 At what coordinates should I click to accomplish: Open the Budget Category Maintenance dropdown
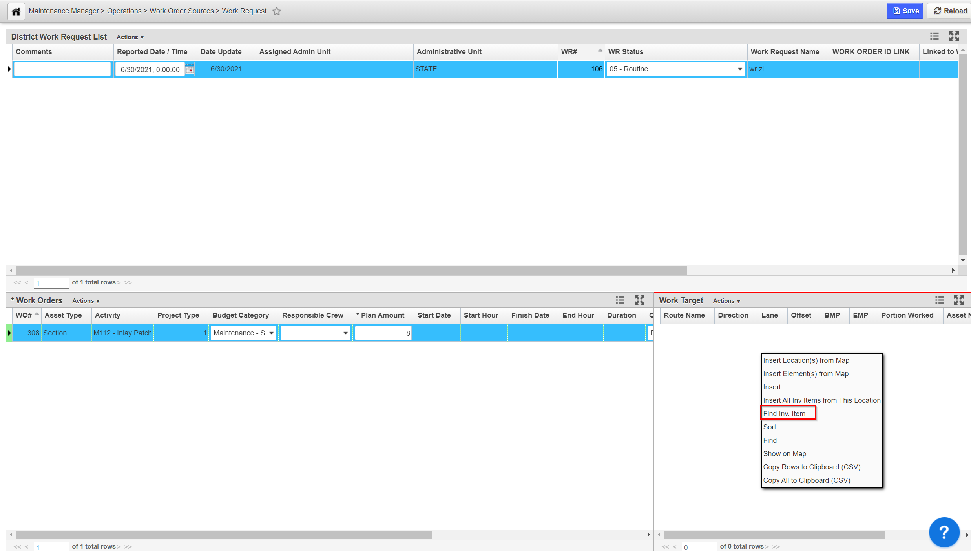[x=271, y=333]
